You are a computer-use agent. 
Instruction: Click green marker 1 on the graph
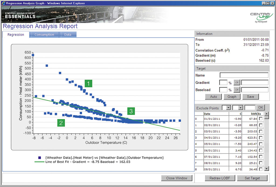(88, 84)
